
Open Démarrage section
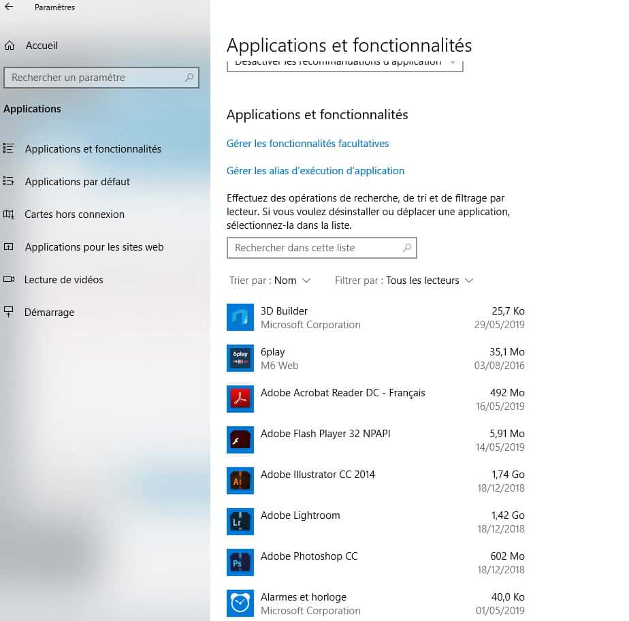point(49,313)
